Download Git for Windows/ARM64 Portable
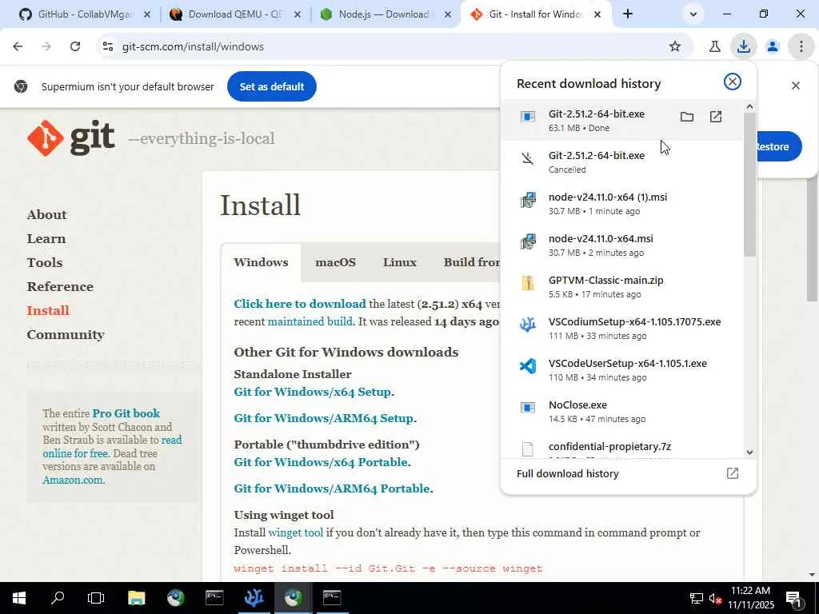The image size is (819, 614). coord(332,488)
